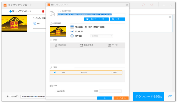Click the 新しいダウンロード toolbar button
This screenshot has width=177, height=103.
[20, 11]
